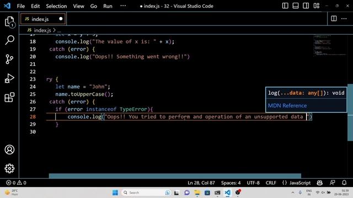This screenshot has width=353, height=198.
Task: Open notifications bell in status bar
Action: (344, 183)
